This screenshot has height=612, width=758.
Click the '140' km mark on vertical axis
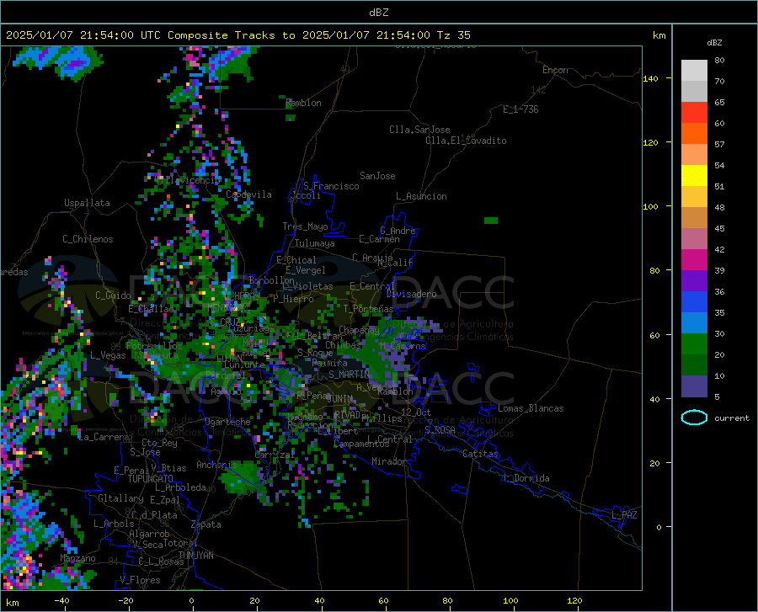click(650, 78)
